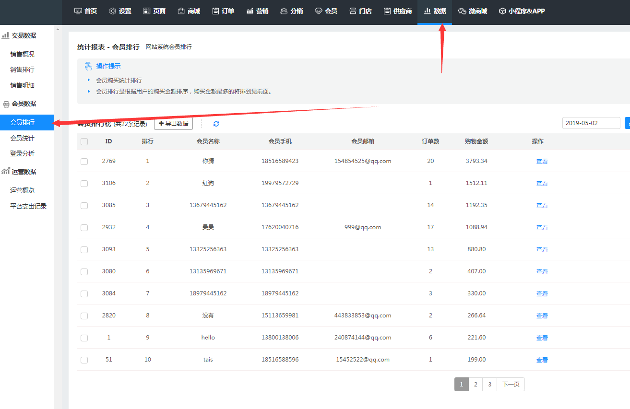Click the 导出数据 export button

(173, 124)
